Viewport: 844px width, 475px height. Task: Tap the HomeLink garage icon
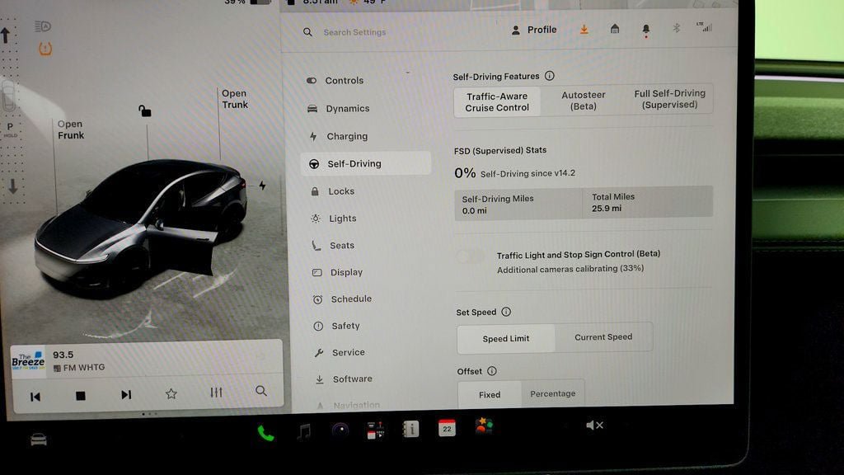[x=615, y=29]
